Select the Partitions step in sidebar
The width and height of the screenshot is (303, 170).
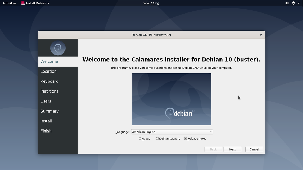click(58, 91)
